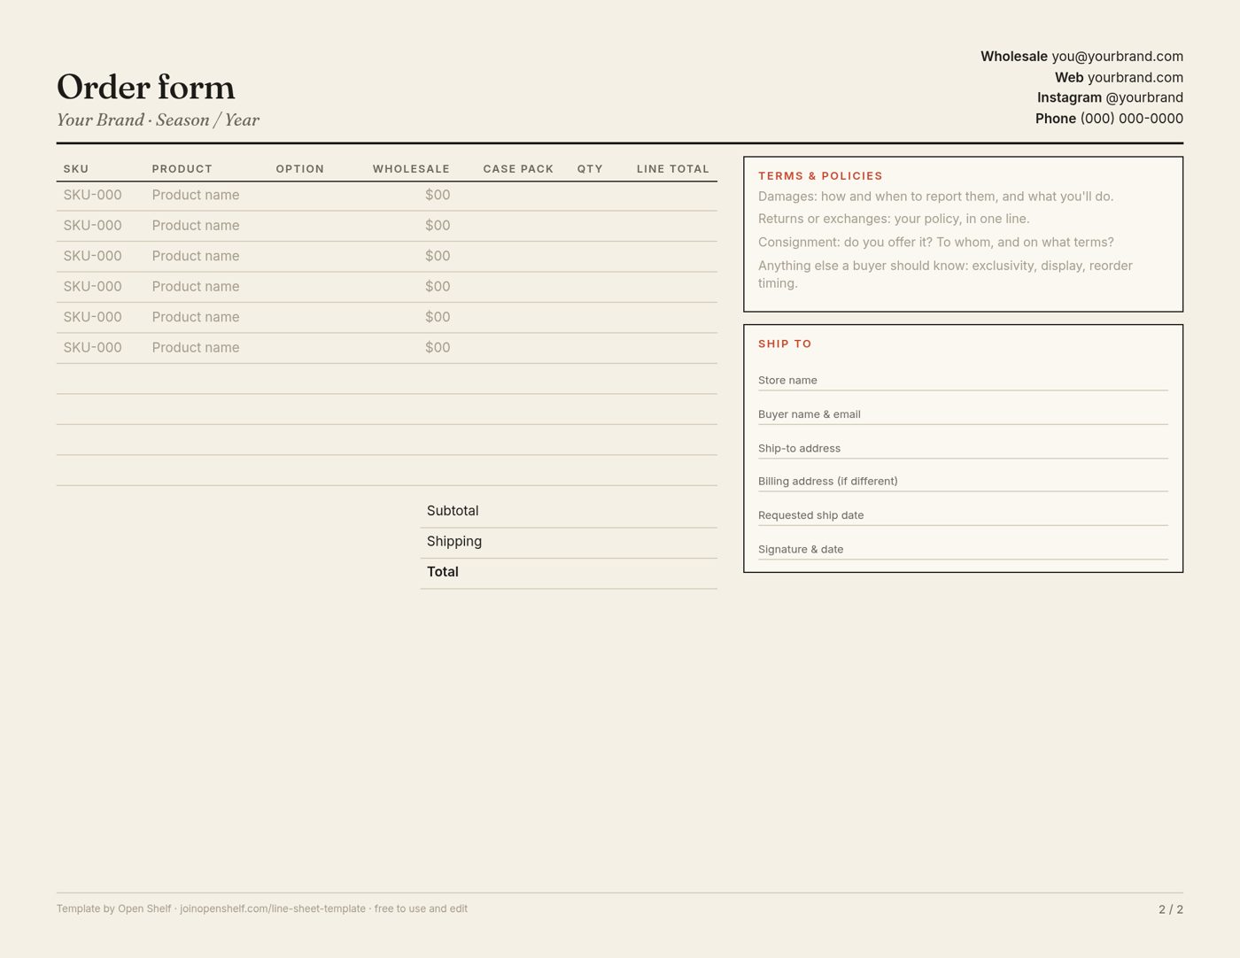Click the WHOLESALE column header
This screenshot has width=1240, height=958.
[411, 169]
